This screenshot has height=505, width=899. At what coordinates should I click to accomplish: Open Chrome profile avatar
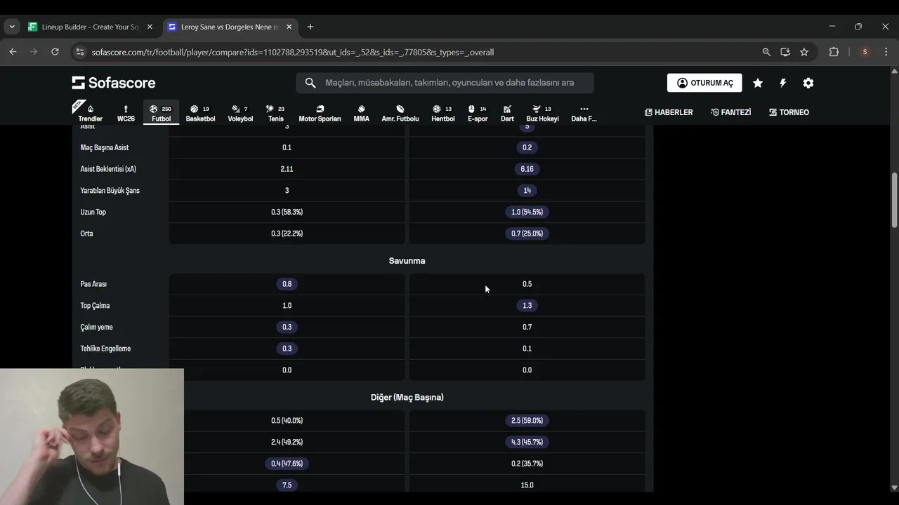coord(865,52)
